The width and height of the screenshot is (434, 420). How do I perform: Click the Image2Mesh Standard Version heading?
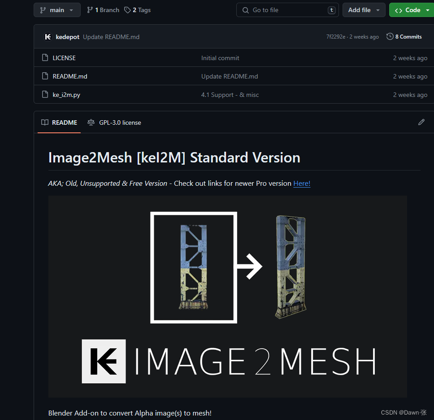pos(174,157)
